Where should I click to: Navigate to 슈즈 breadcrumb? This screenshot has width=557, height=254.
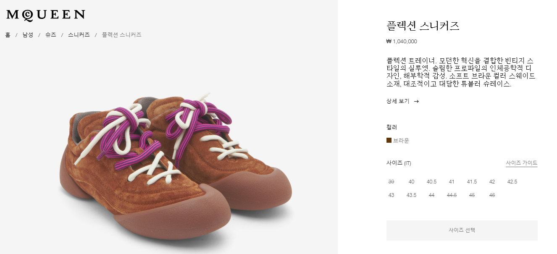click(x=50, y=35)
